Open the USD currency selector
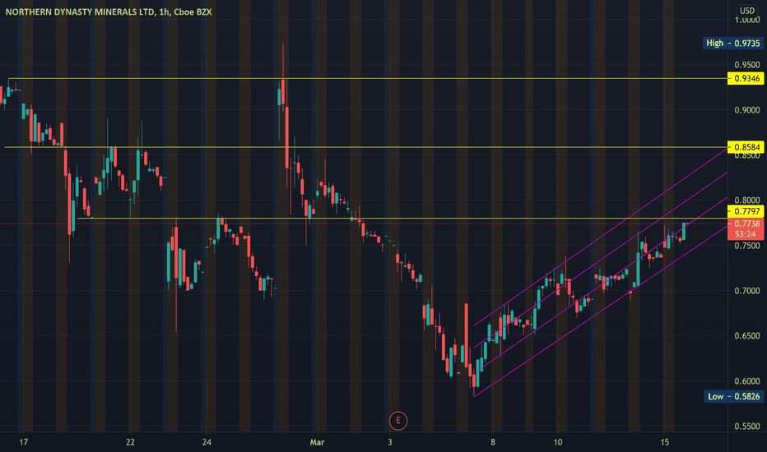 tap(747, 10)
